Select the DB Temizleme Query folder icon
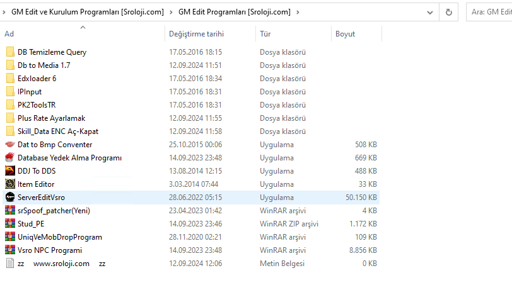 click(10, 52)
